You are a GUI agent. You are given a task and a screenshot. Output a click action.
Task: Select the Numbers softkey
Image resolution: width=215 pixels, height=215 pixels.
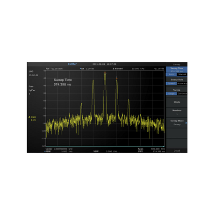pos(177,112)
